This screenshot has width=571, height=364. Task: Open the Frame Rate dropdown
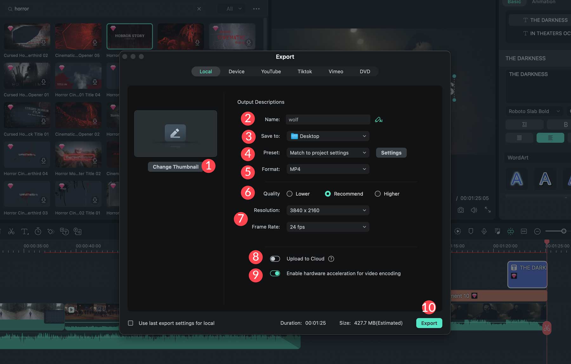coord(328,227)
